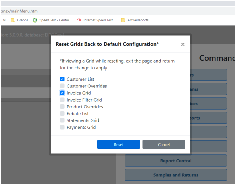The width and height of the screenshot is (236, 185).
Task: Open the Internet Speed Test bookmark
Action: 96,20
